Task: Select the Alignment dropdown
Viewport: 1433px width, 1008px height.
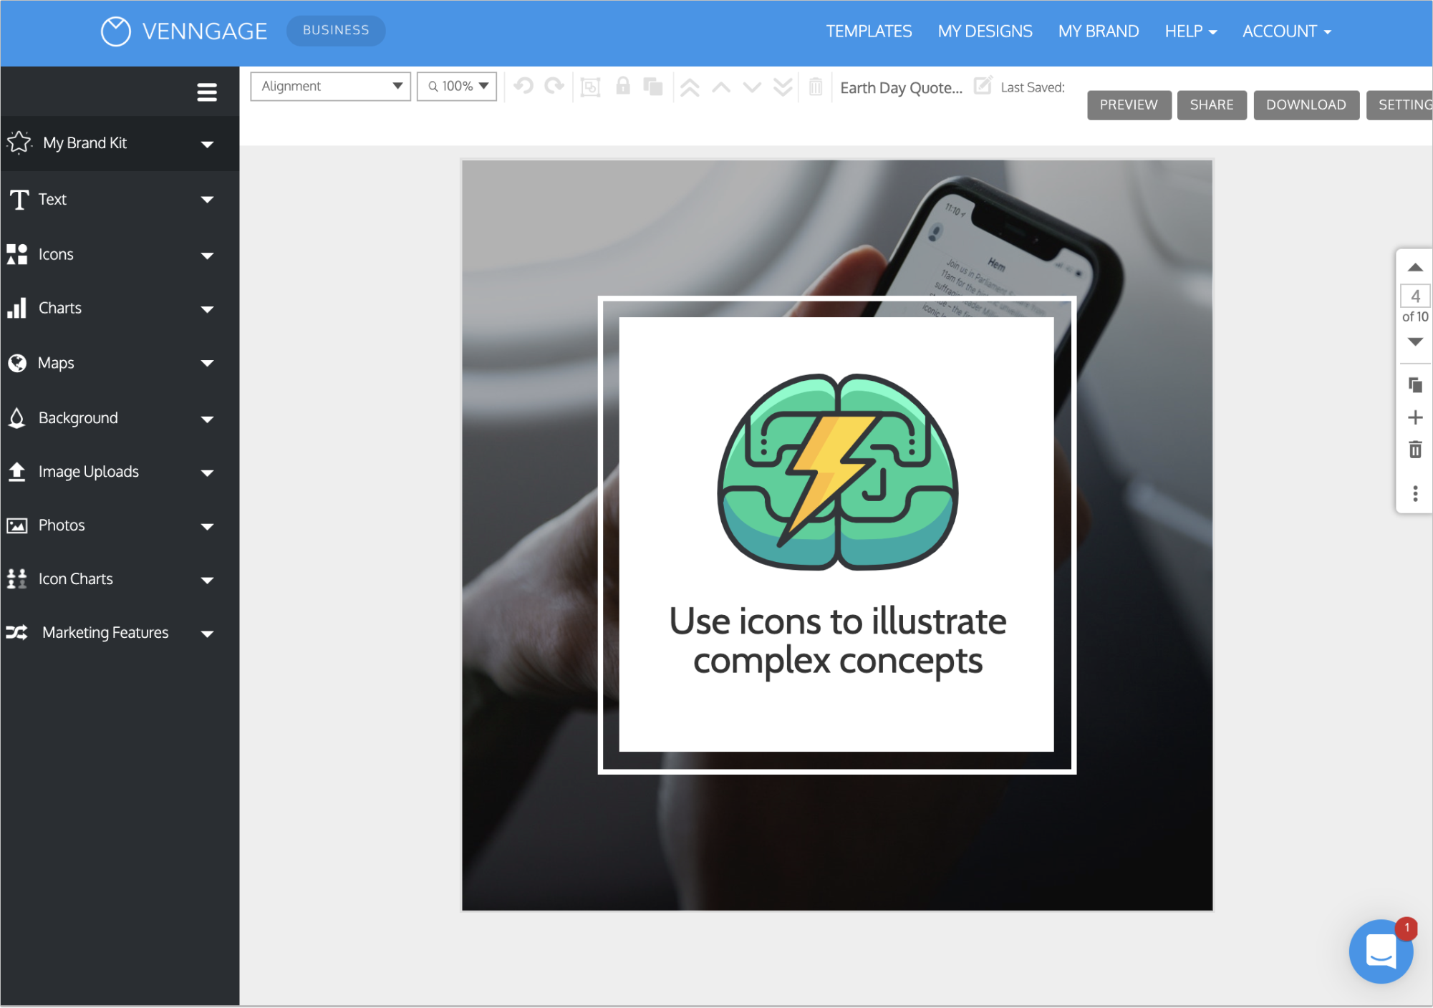Action: (x=329, y=87)
